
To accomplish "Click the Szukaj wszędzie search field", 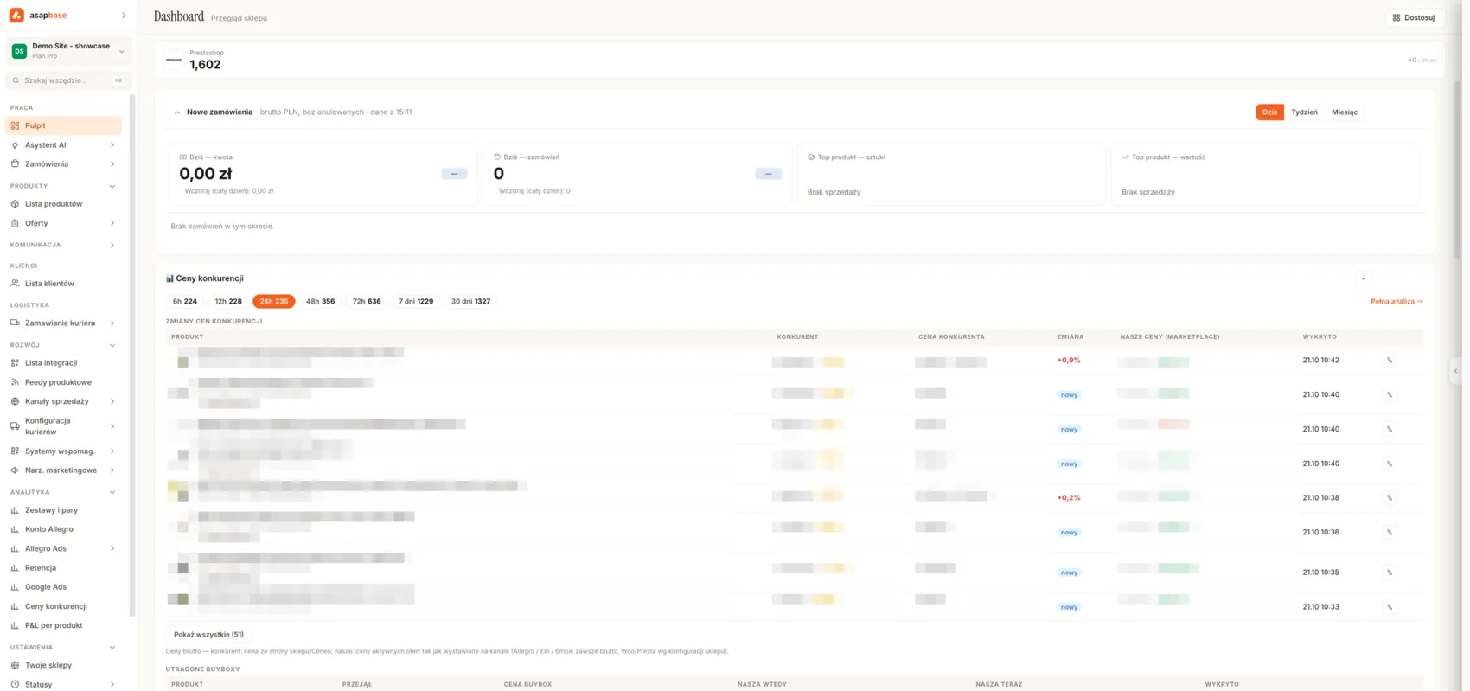I will (68, 80).
